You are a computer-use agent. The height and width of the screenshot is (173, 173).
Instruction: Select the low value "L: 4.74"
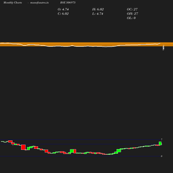tap(98, 14)
